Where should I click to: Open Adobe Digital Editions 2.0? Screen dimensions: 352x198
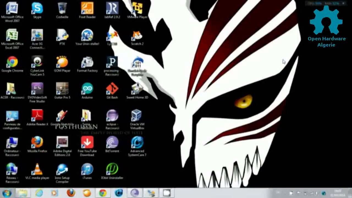pos(62,146)
